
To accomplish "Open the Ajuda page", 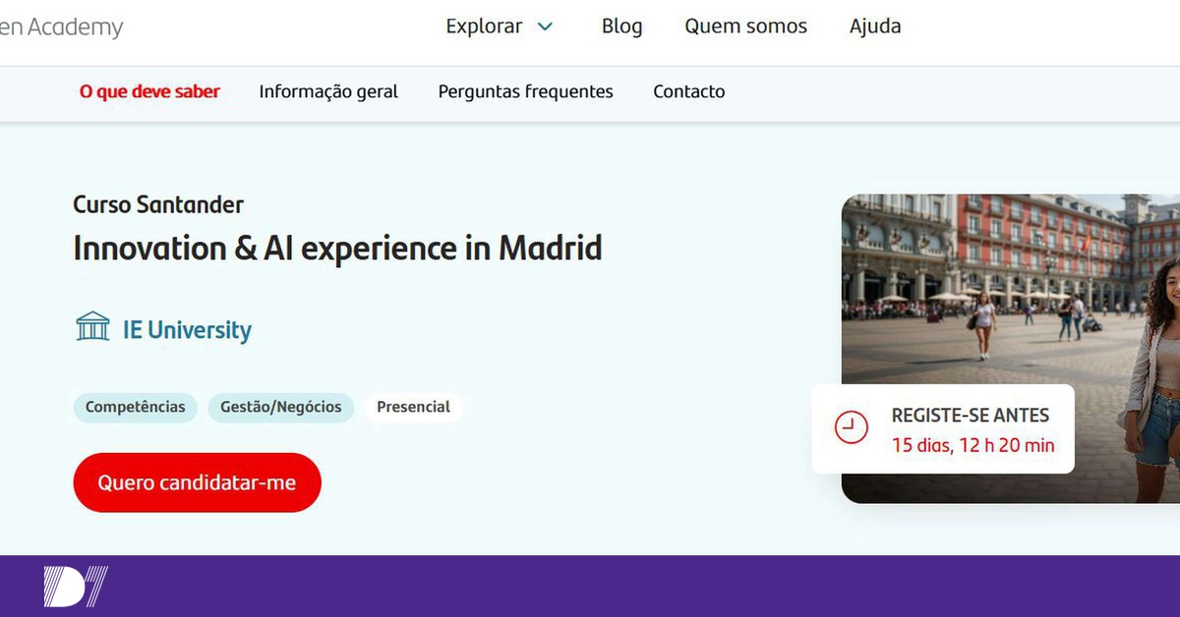I will point(874,27).
